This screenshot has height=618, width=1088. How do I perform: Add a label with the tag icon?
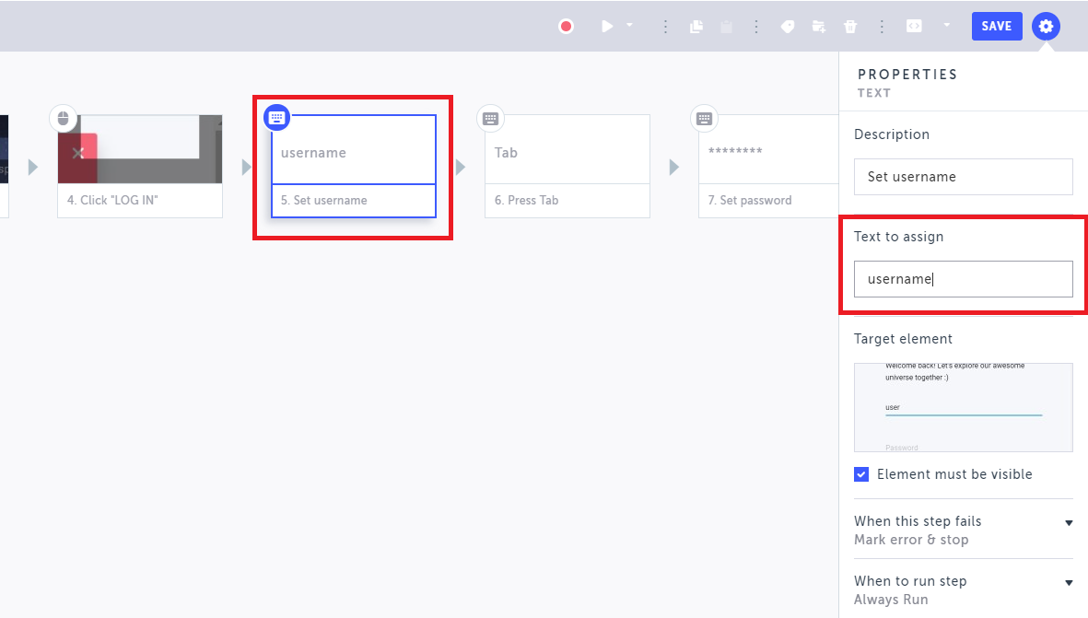pyautogui.click(x=788, y=27)
